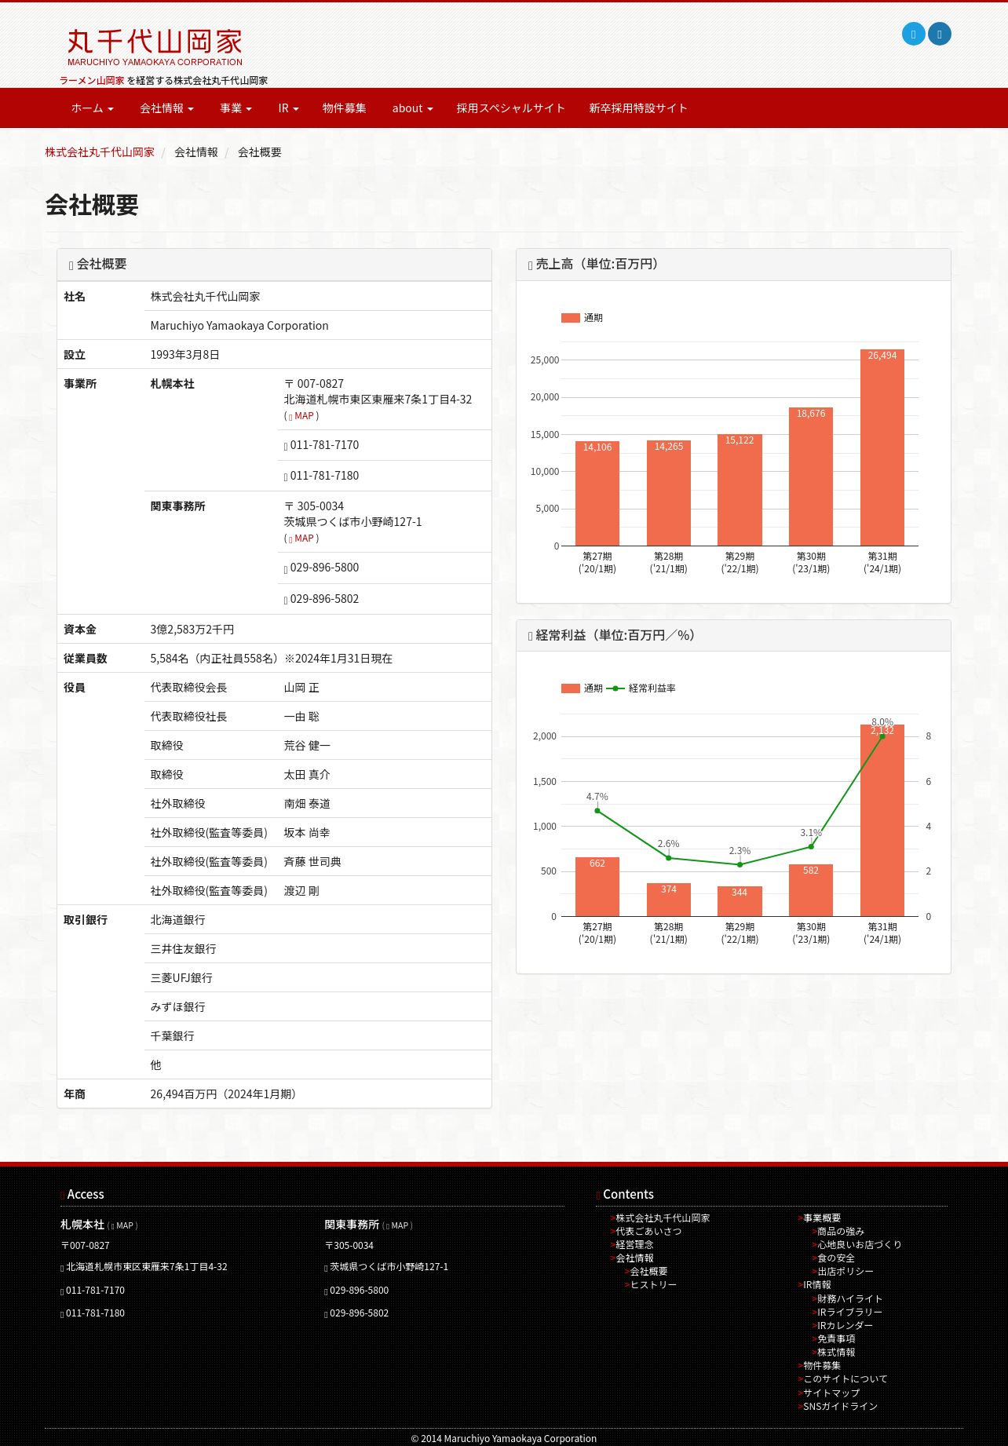
Task: Open the footer MAP link beside 関東事務所
Action: [397, 1225]
